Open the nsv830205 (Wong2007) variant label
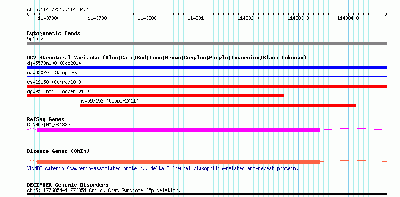 pyautogui.click(x=54, y=73)
